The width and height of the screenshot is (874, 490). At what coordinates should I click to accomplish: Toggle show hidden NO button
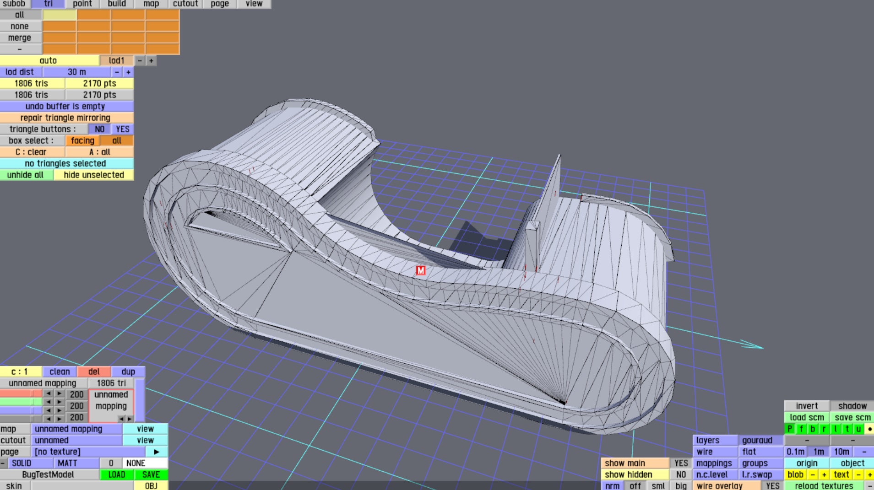(x=681, y=474)
